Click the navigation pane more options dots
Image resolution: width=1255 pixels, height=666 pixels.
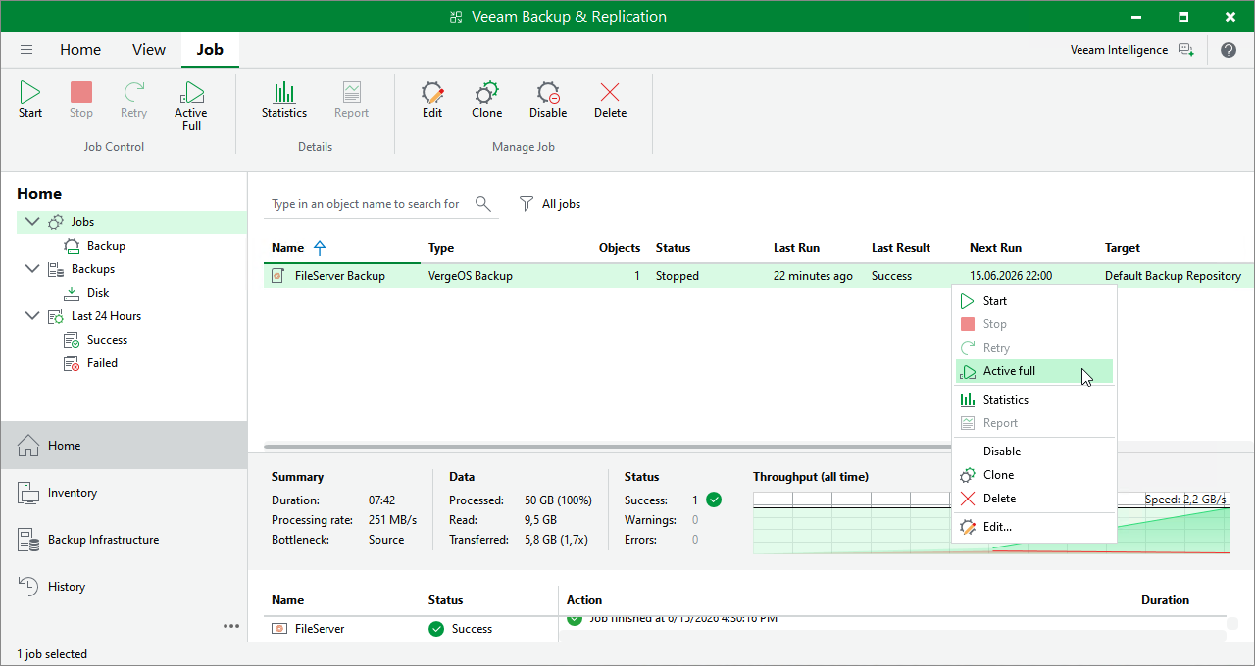(231, 626)
